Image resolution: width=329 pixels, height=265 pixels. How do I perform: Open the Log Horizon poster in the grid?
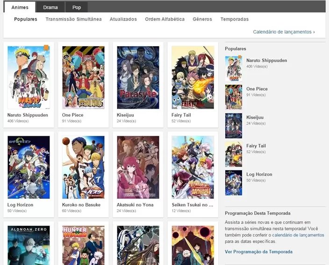29,167
